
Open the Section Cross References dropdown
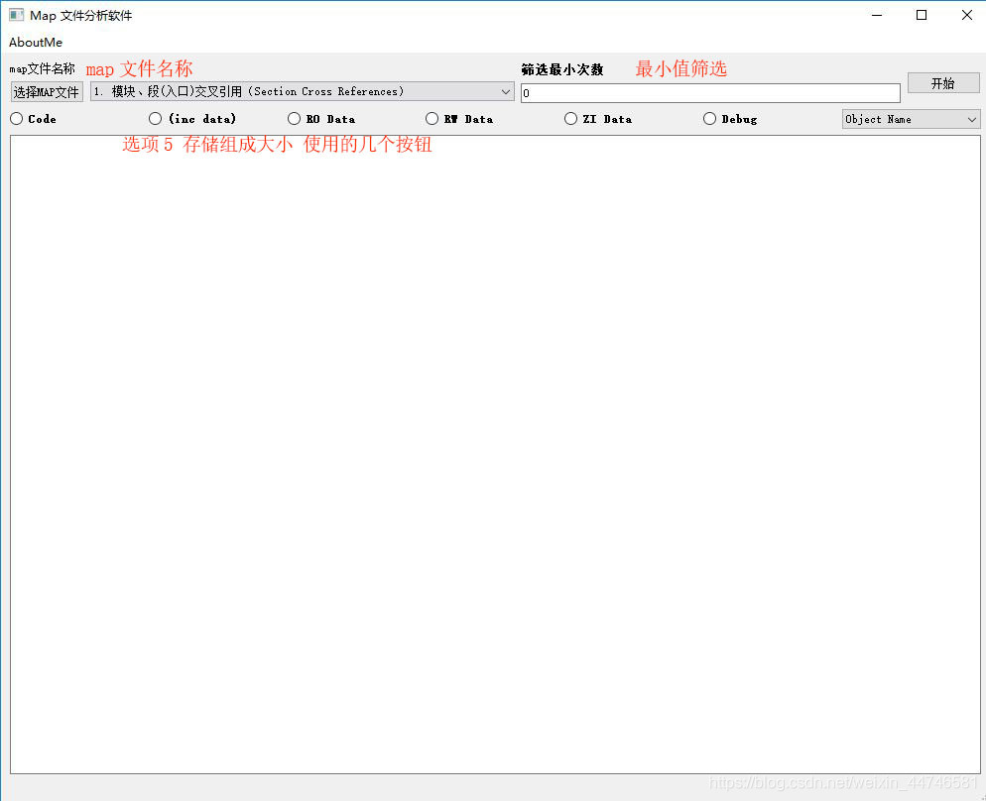click(302, 92)
